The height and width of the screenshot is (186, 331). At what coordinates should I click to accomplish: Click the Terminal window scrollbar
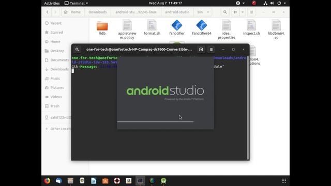pos(248,108)
